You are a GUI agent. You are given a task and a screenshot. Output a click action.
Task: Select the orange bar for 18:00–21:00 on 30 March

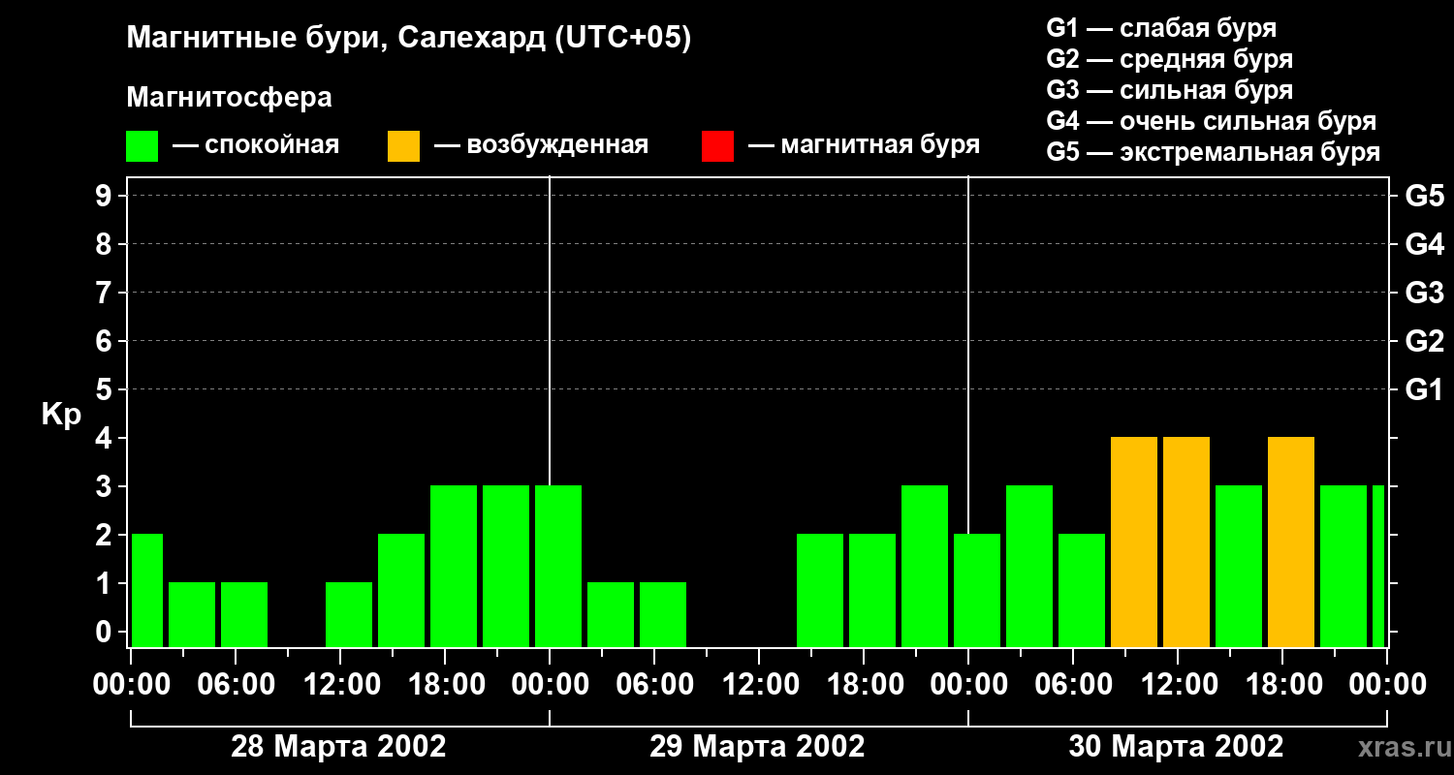click(1291, 542)
